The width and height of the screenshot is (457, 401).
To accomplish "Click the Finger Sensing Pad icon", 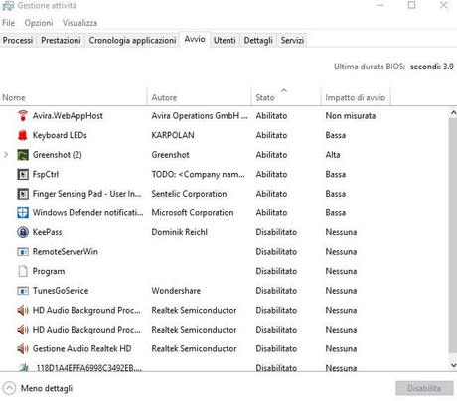I will pyautogui.click(x=23, y=194).
